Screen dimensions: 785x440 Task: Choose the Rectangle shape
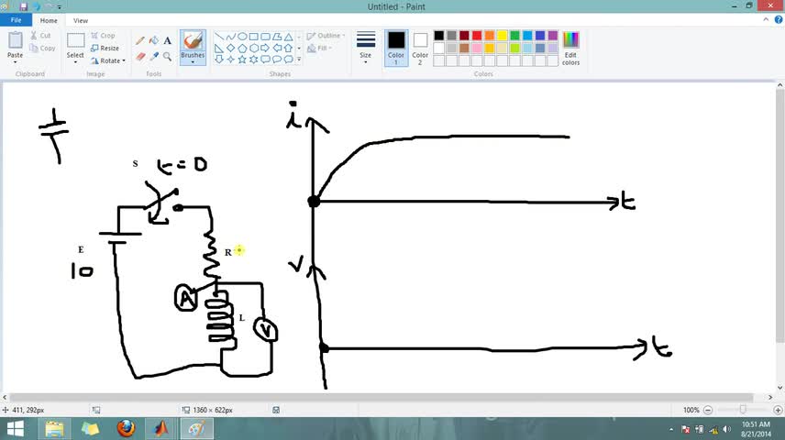253,37
